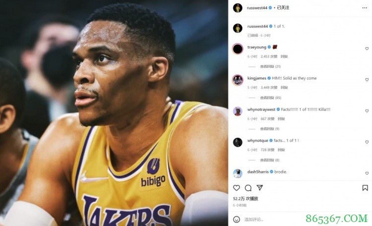Expand the 85 replies under kingjames's comment

271,97
